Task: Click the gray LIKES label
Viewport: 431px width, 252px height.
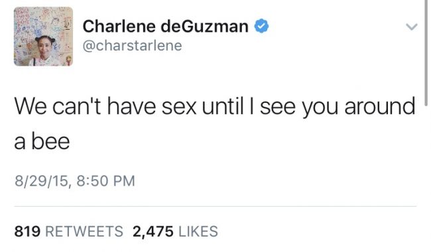Action: (198, 231)
